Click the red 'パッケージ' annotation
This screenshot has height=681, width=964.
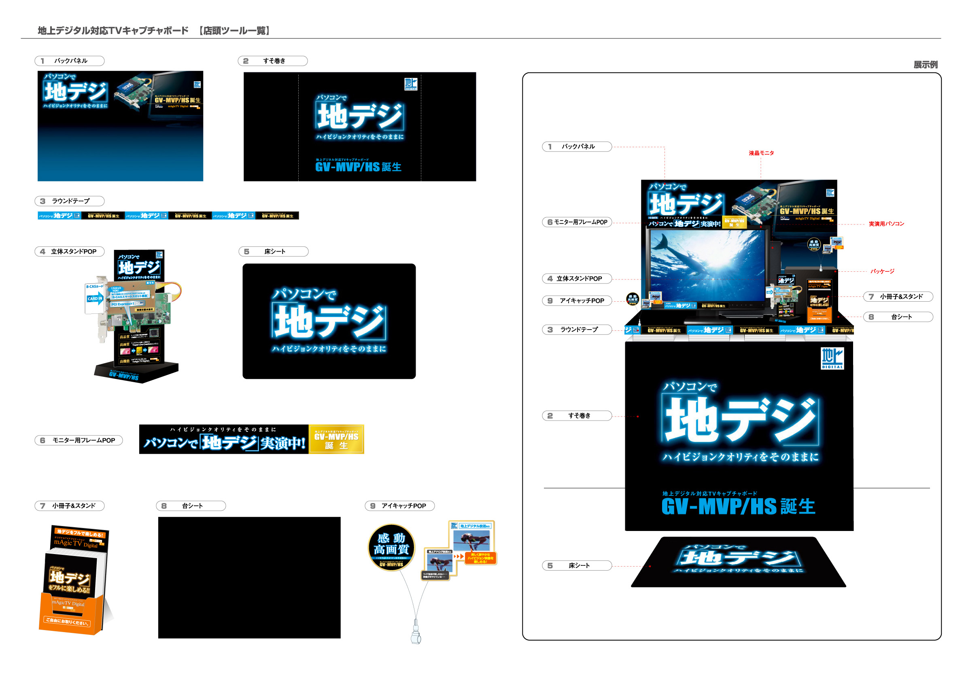point(882,271)
